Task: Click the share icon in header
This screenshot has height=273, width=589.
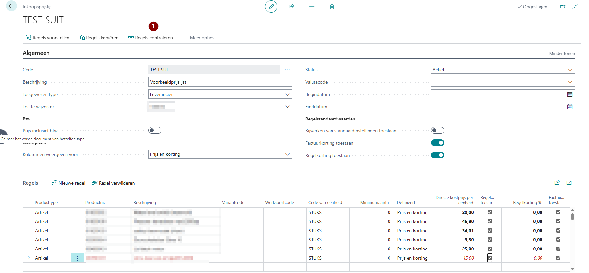Action: 291,7
